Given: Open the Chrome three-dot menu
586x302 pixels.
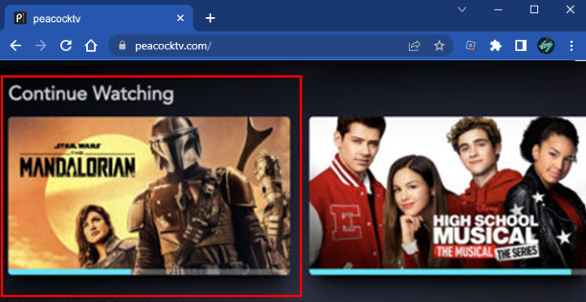Looking at the screenshot, I should 571,46.
